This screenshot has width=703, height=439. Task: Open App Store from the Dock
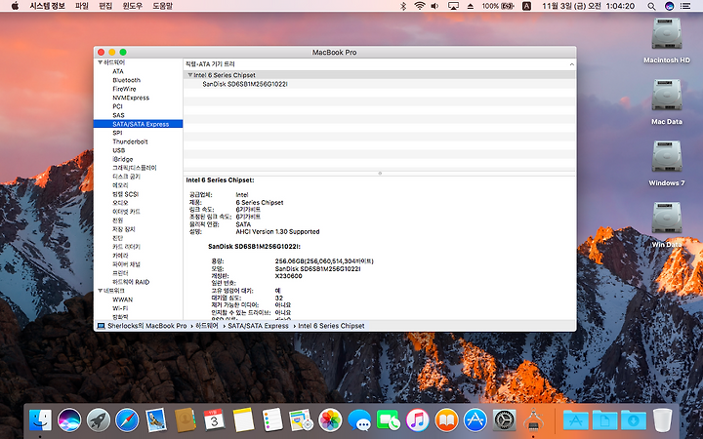(x=476, y=420)
